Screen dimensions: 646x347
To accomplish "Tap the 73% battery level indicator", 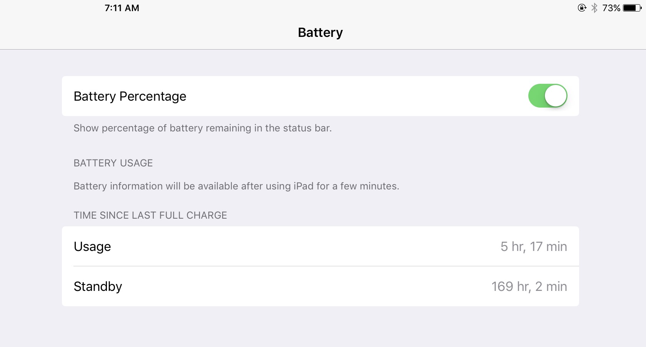I will (611, 8).
